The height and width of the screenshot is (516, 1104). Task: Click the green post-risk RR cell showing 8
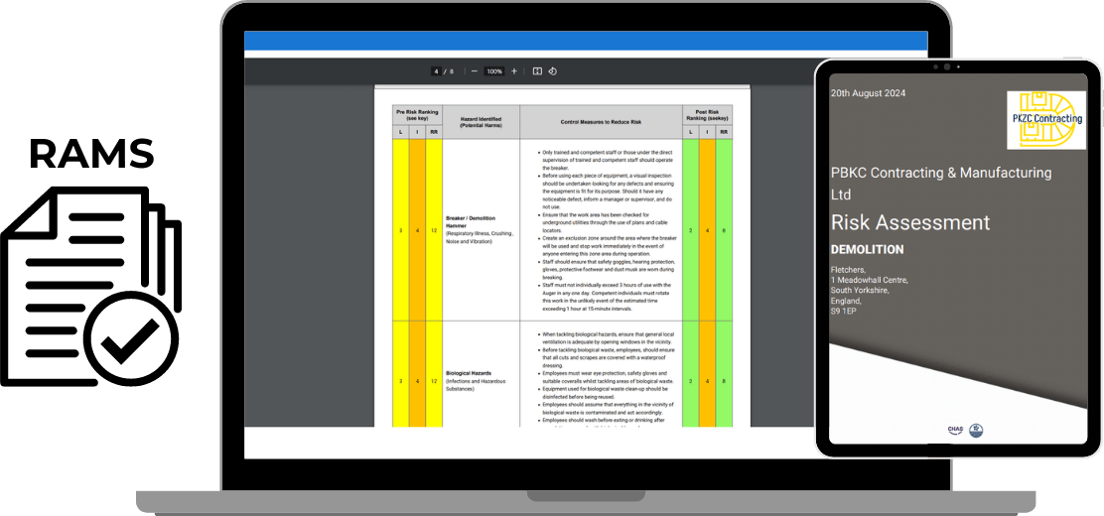[724, 229]
